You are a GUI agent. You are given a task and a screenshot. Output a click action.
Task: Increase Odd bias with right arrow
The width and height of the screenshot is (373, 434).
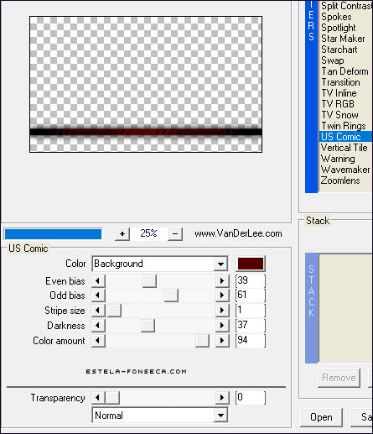222,295
